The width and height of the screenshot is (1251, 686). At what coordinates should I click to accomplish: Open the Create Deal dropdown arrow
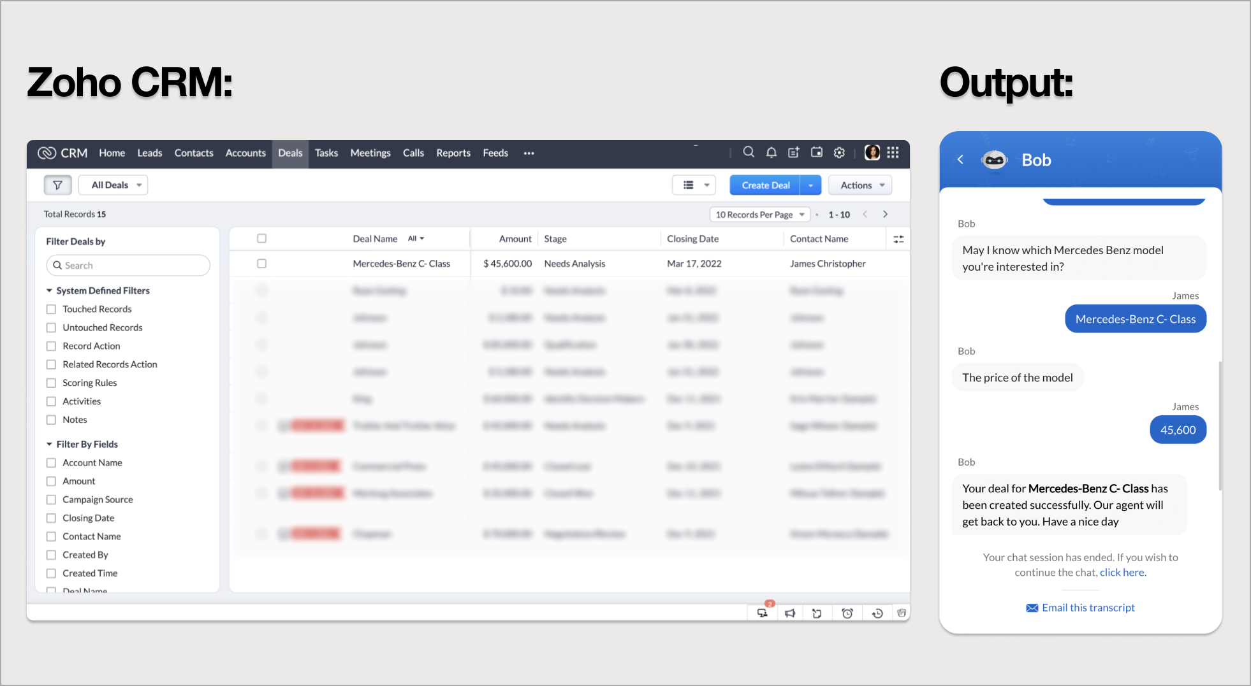click(x=810, y=185)
